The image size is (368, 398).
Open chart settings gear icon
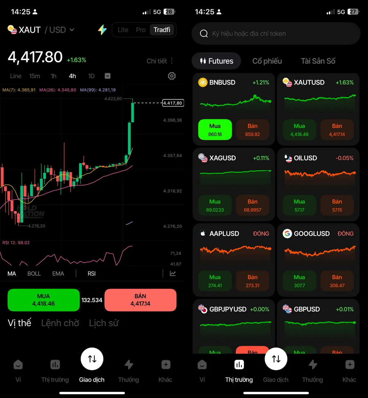click(172, 76)
